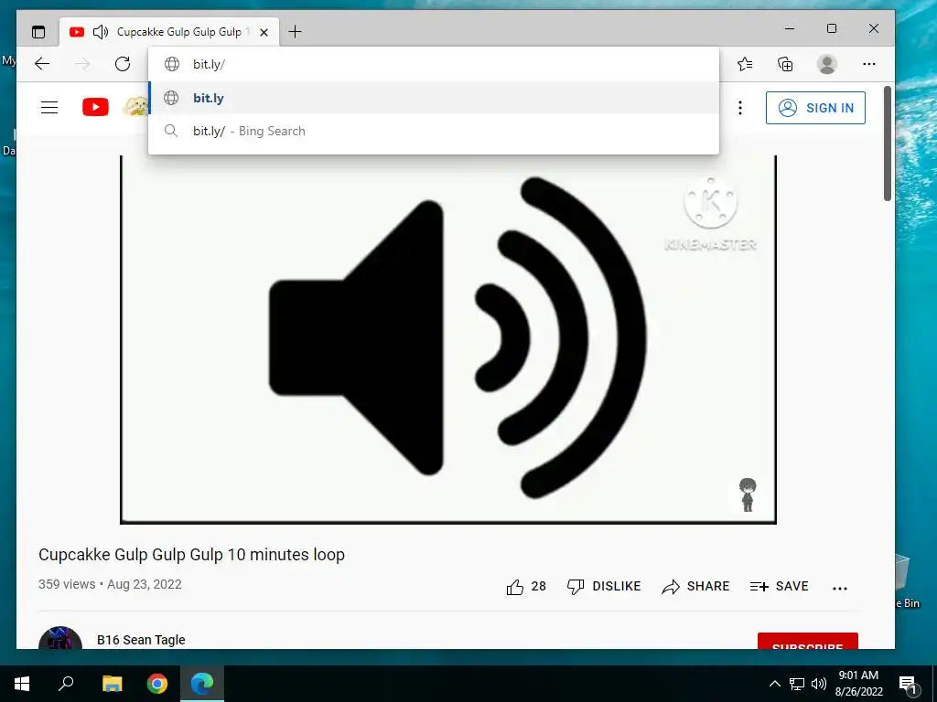Select the Cupcakke Gulp Gulp Gulp tab
The width and height of the screenshot is (937, 702).
point(169,32)
